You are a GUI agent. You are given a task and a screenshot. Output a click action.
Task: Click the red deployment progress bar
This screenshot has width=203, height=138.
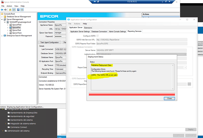132,94
